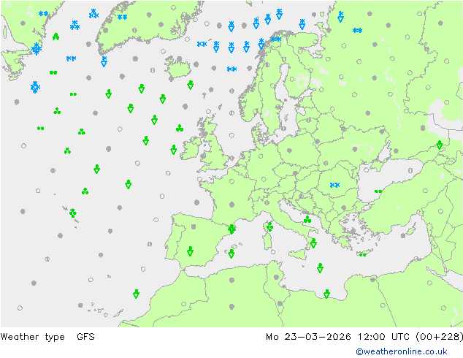The width and height of the screenshot is (463, 358).
Task: Click the shower symbol near the Balearic Islands
Action: point(231,254)
